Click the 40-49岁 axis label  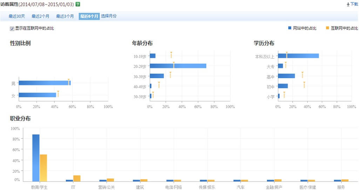pos(140,87)
